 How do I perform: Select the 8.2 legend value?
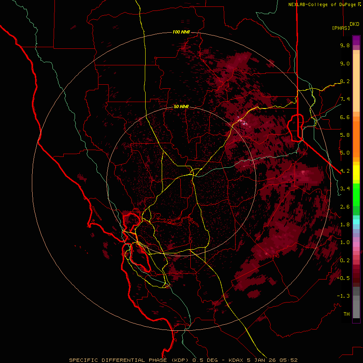coord(345,81)
